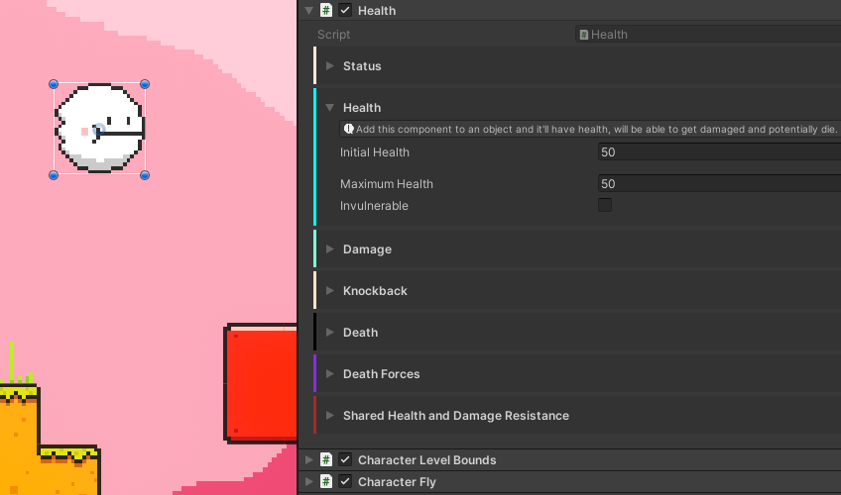Open the Death Forces foldout
This screenshot has width=841, height=495.
click(x=330, y=374)
